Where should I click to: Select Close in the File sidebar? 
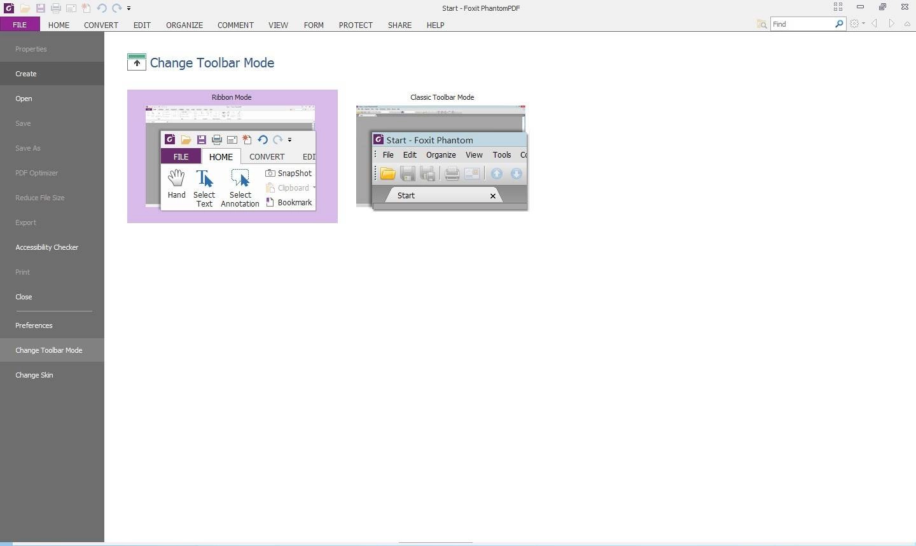click(52, 297)
